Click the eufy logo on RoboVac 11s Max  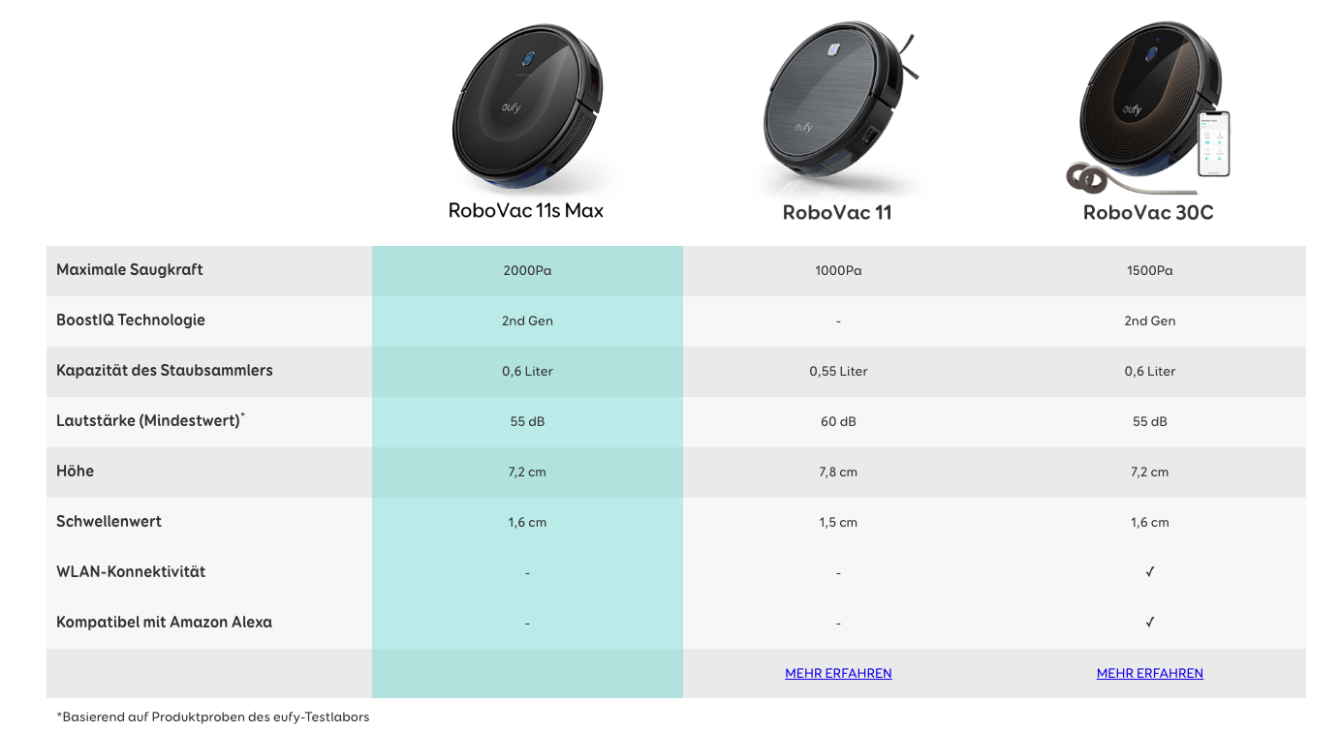coord(511,107)
